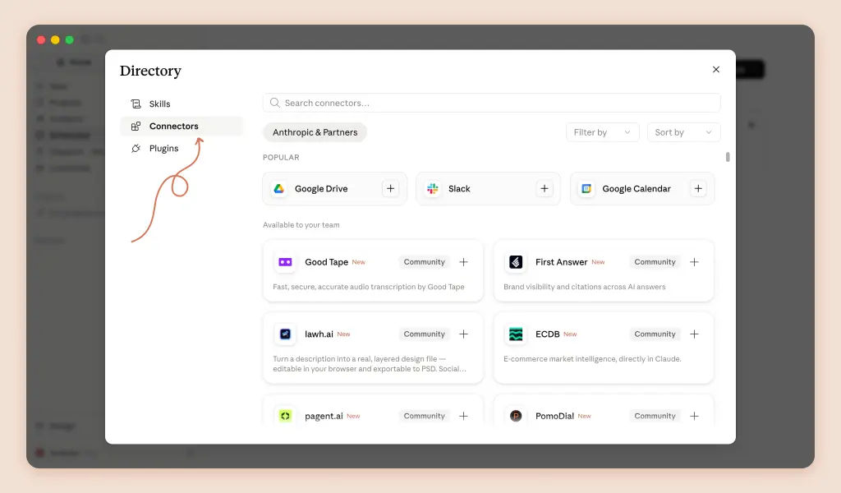Click the Skills scroll icon

click(x=136, y=104)
